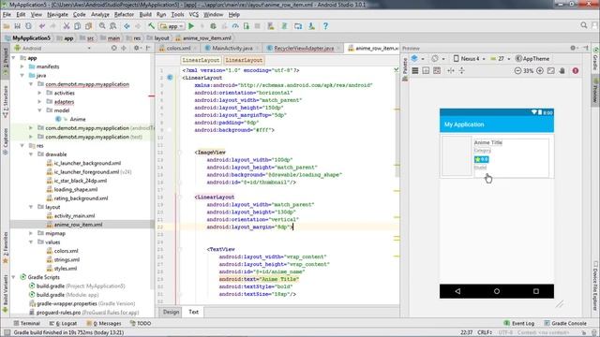This screenshot has width=600, height=337.
Task: Open the Android profiler icon
Action: tap(235, 26)
